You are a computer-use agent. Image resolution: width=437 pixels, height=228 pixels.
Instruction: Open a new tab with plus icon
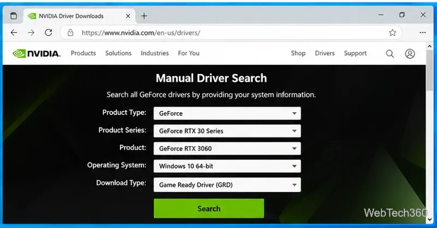pyautogui.click(x=144, y=16)
